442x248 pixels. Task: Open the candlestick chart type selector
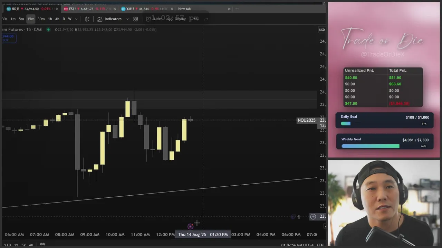87,19
